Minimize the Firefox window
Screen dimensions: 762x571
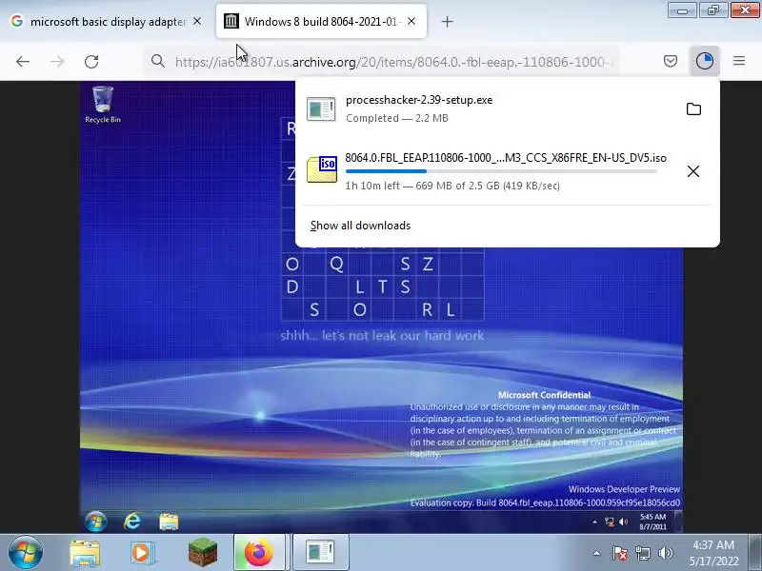[x=682, y=10]
